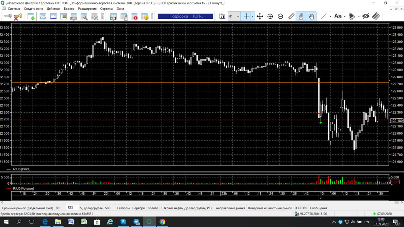The height and width of the screenshot is (227, 404).
Task: Expand the line tool dropdown arrow
Action: (330, 16)
